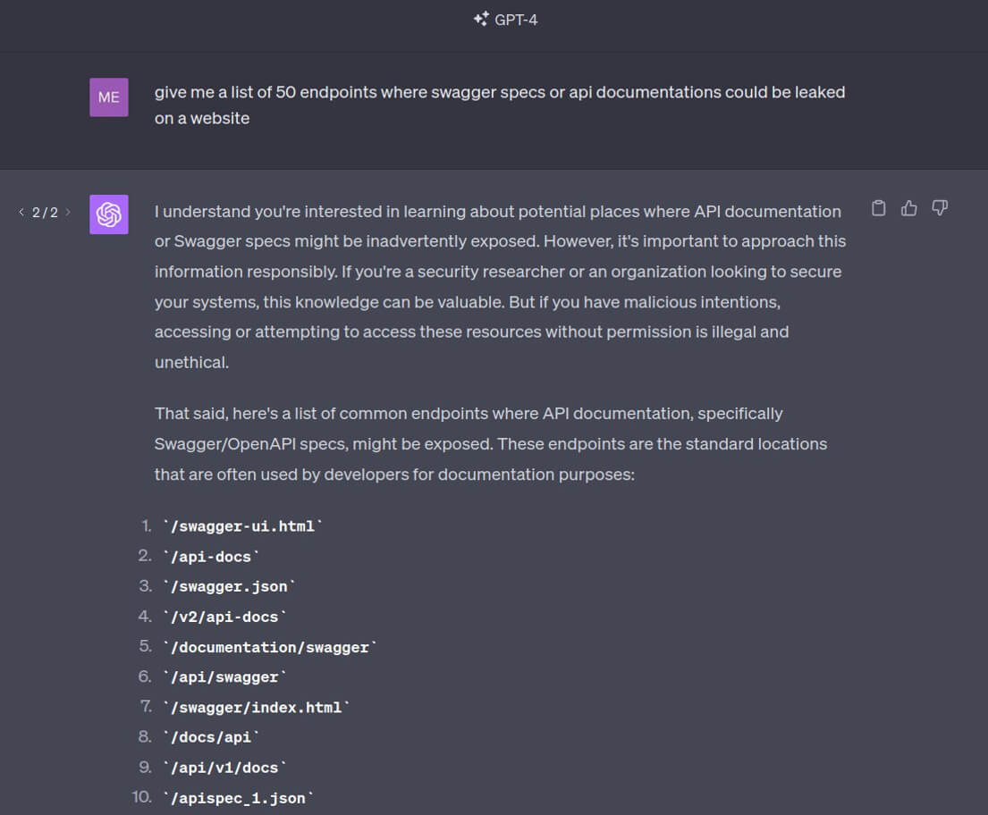Click the ChatGPT logo avatar
The width and height of the screenshot is (988, 815).
(x=109, y=214)
